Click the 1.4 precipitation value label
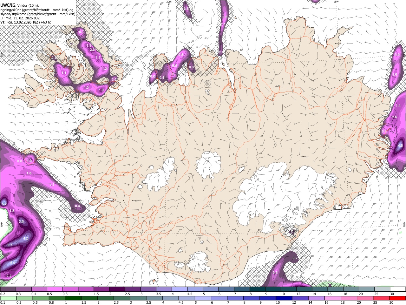 pyautogui.click(x=398, y=105)
